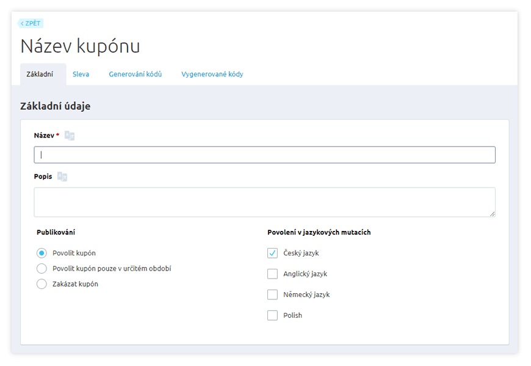Focus the Název text input field
The width and height of the screenshot is (531, 366).
click(264, 155)
